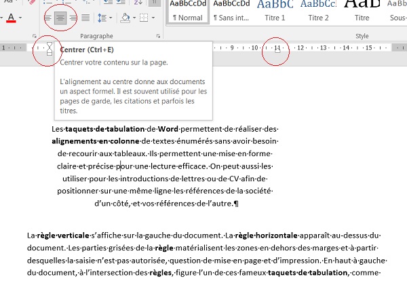407x281 pixels.
Task: Click the bold words "taquets de tabulation" in first paragraph
Action: click(x=105, y=129)
